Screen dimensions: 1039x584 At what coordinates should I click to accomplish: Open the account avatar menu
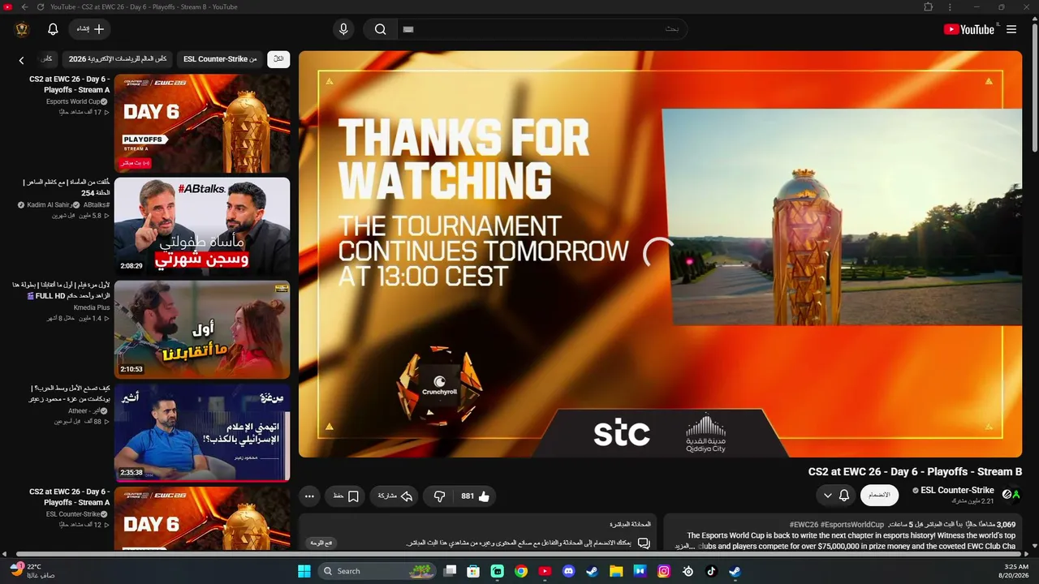click(x=22, y=29)
